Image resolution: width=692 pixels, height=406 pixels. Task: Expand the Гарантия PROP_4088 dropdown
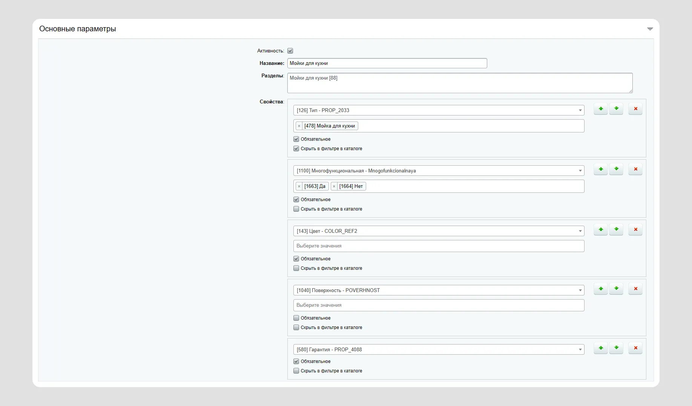point(438,349)
